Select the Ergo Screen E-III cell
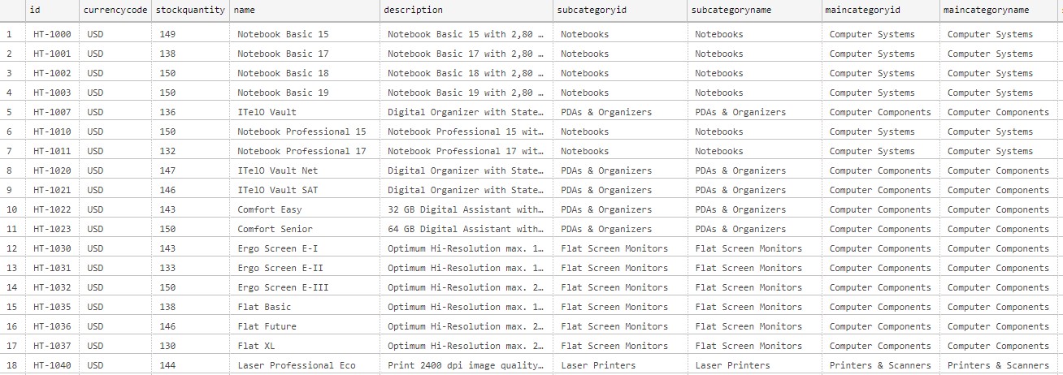 click(x=305, y=287)
